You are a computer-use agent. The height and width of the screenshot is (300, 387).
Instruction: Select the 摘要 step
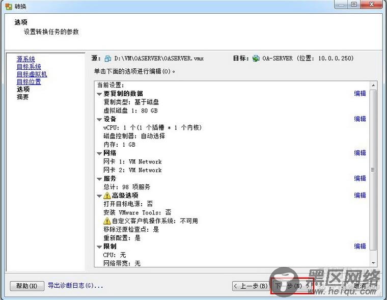pos(23,97)
